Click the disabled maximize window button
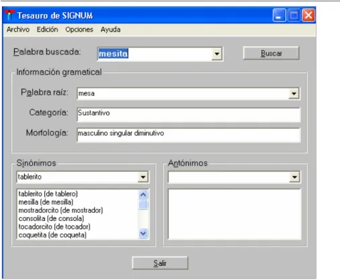The height and width of the screenshot is (280, 340). tap(294, 15)
